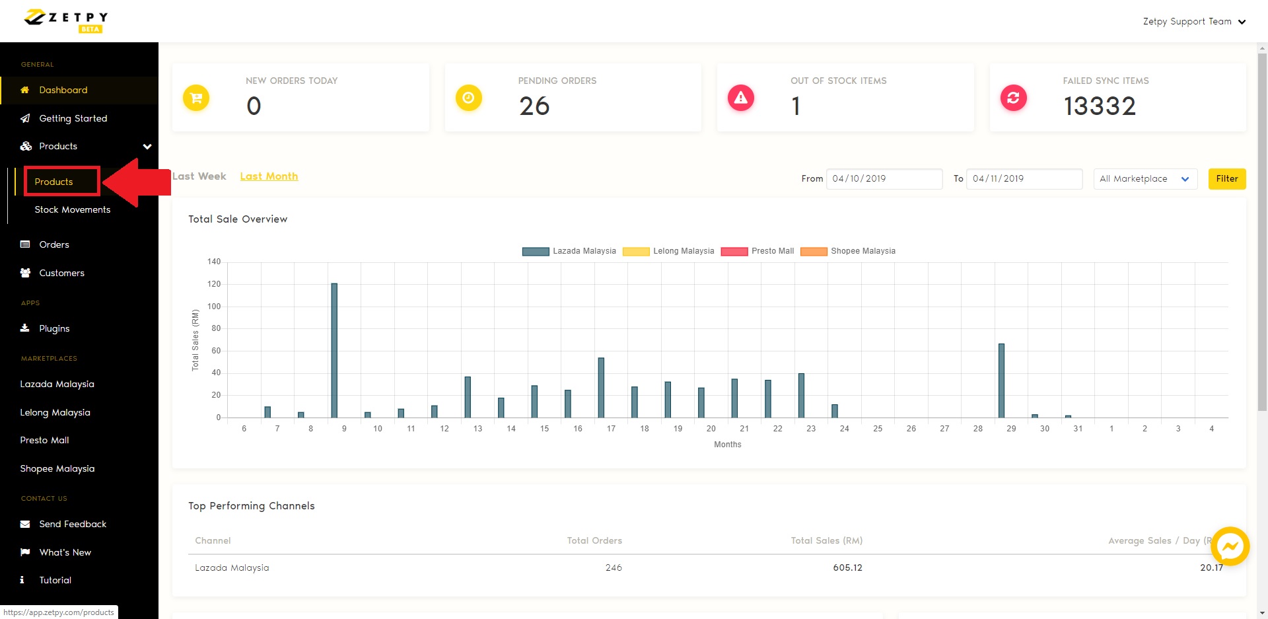Click the Top Performing Channels heading
1268x619 pixels.
point(252,506)
